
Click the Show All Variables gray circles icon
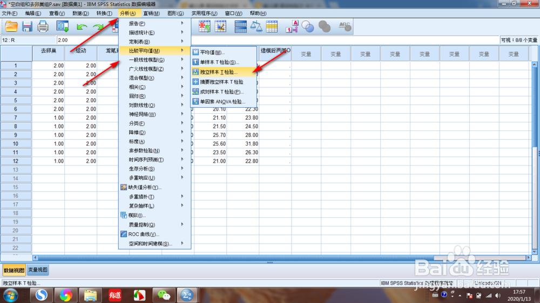tap(325, 26)
